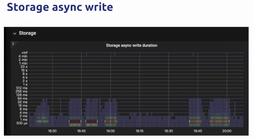This screenshot has width=254, height=139.
Task: Click the +Inf outlier cell near 19:45
Action: 193,55
